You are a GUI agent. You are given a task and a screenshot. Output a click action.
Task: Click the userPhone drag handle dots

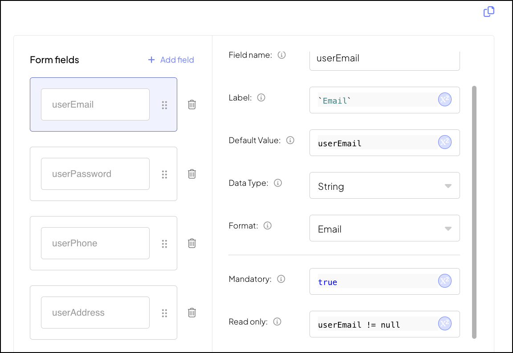coord(164,244)
